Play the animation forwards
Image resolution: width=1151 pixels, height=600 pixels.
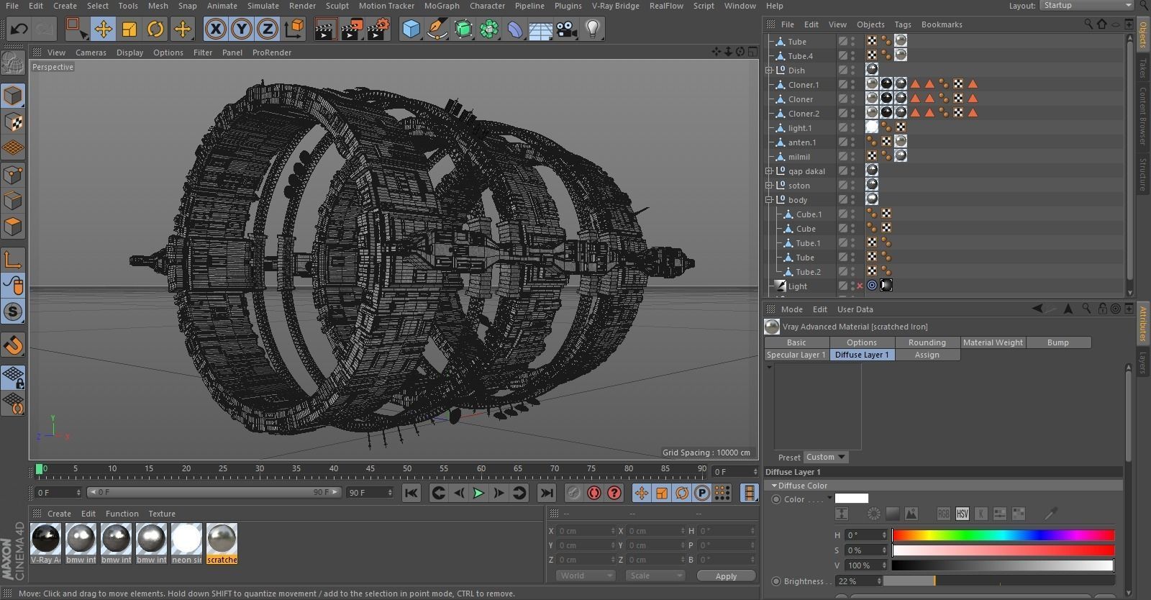pos(478,493)
